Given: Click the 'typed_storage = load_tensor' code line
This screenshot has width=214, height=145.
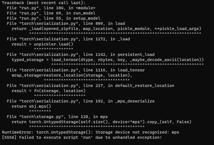Looking at the screenshot, I should [x=108, y=60].
